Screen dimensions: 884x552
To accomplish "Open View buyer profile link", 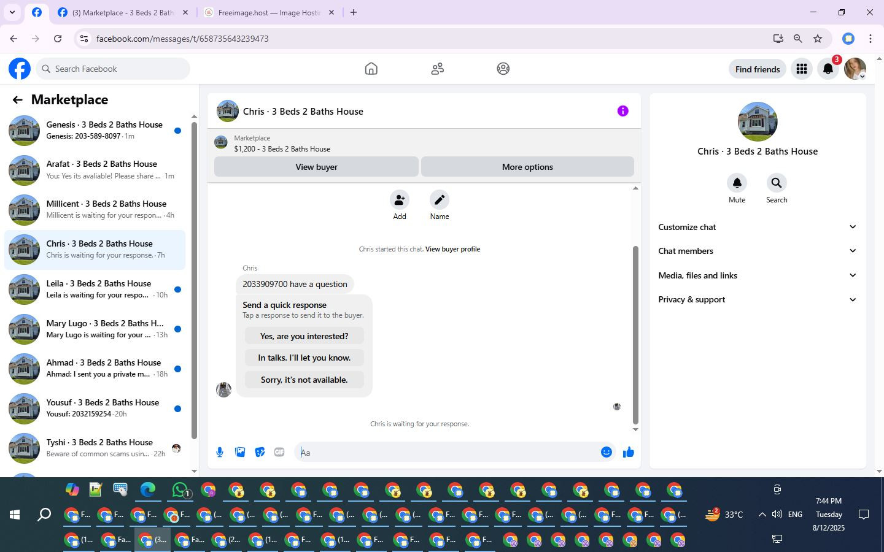I will click(452, 249).
